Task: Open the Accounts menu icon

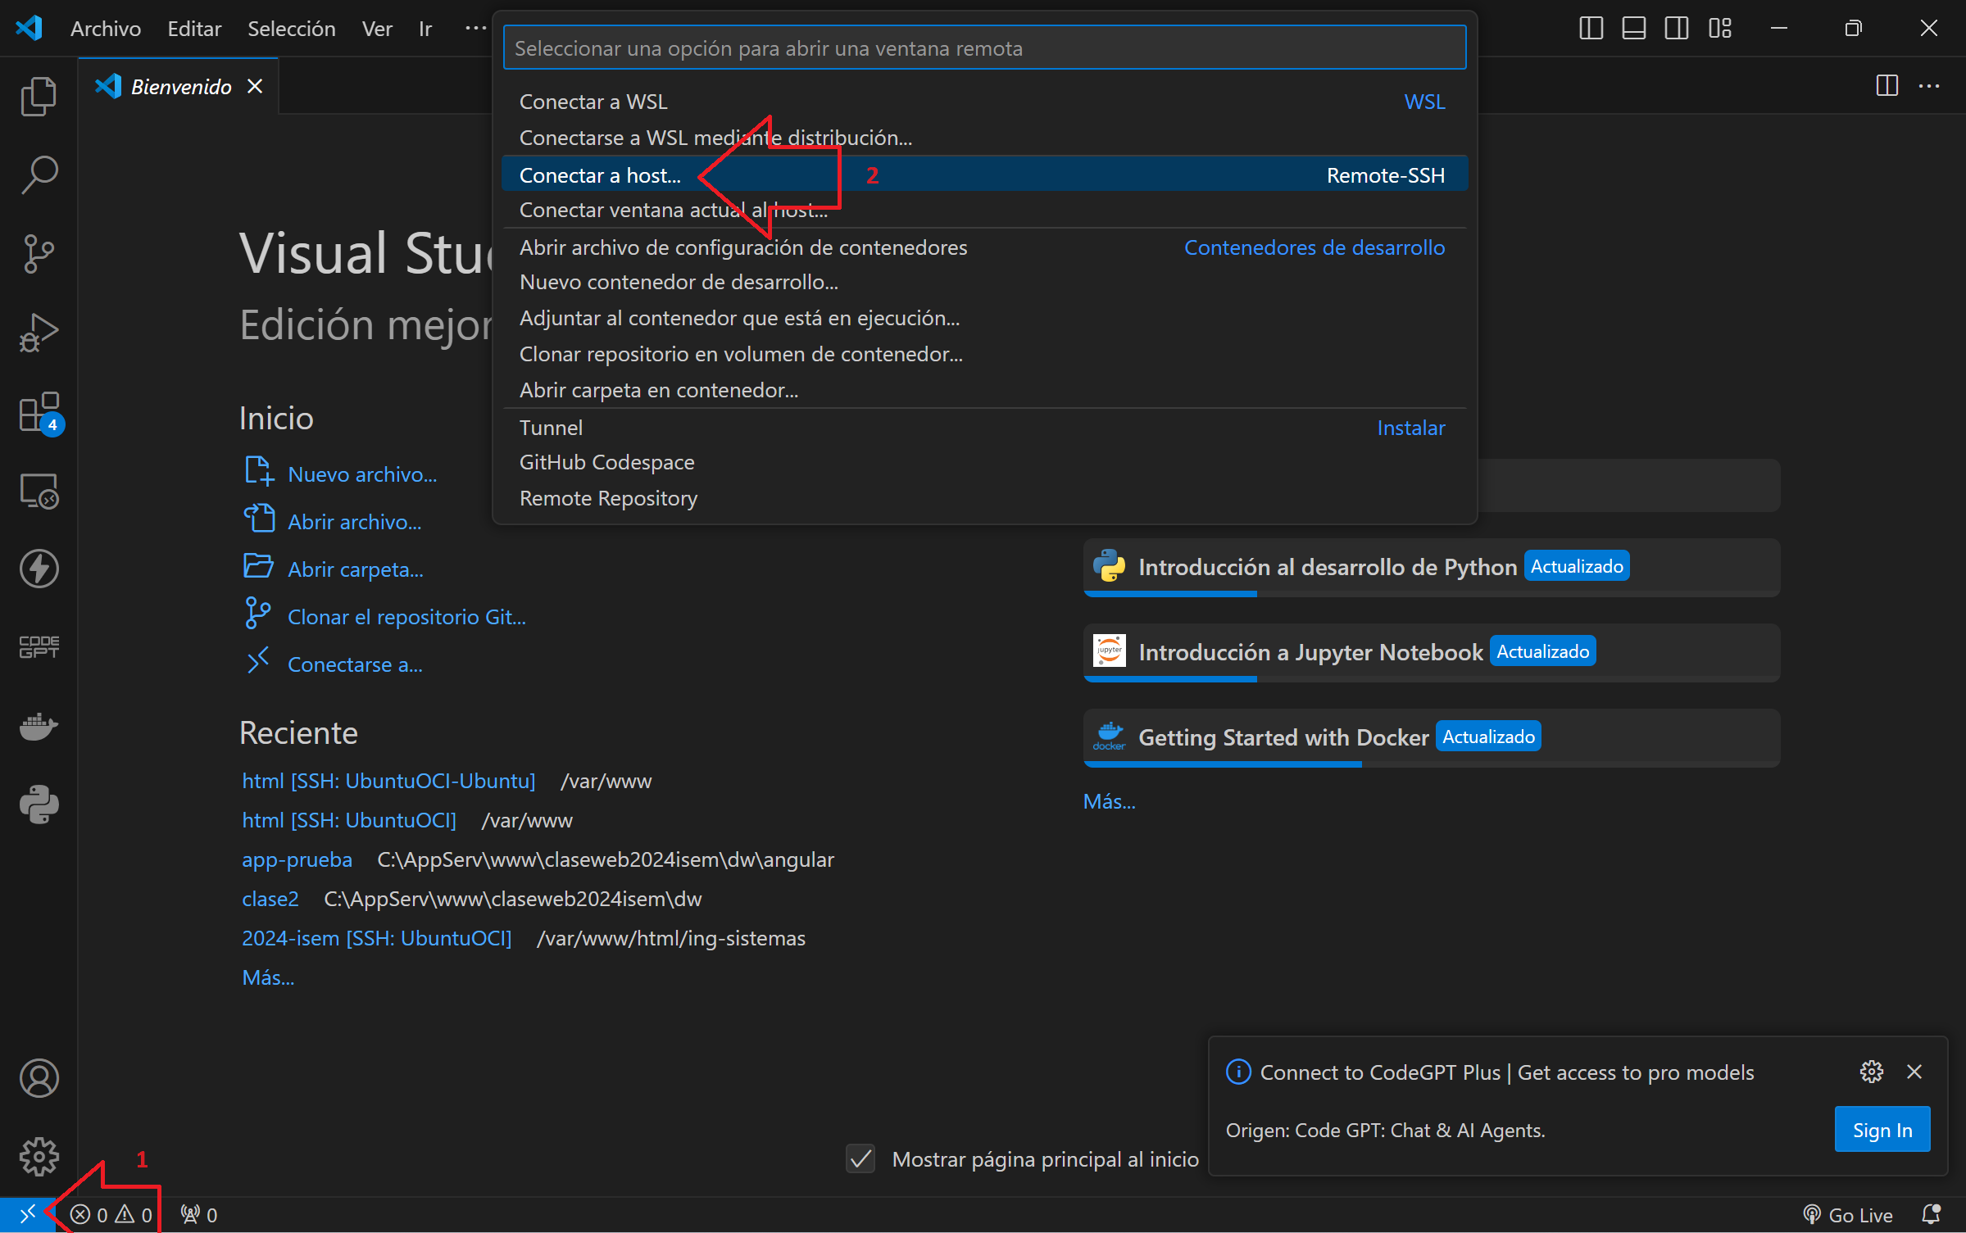Action: (x=39, y=1078)
